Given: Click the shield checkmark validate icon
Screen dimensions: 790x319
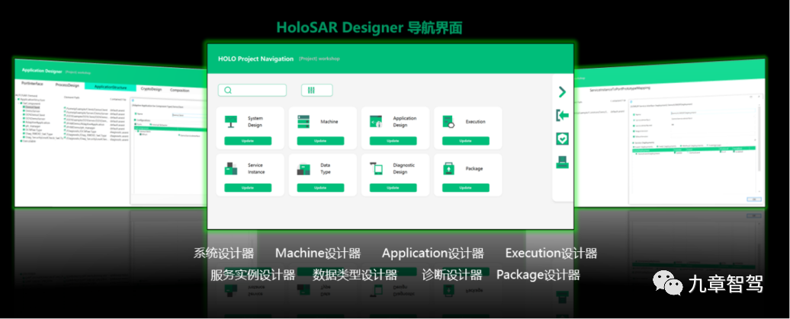Looking at the screenshot, I should tap(562, 139).
